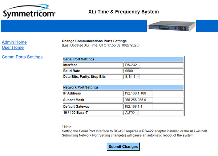Click the Last Updated XLi Time text

(100, 45)
